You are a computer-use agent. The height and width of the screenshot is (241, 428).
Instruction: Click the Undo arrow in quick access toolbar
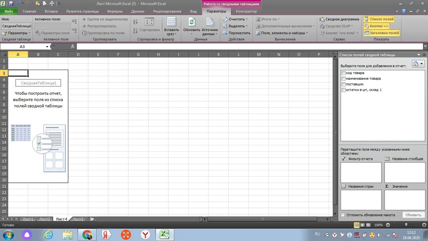18,4
